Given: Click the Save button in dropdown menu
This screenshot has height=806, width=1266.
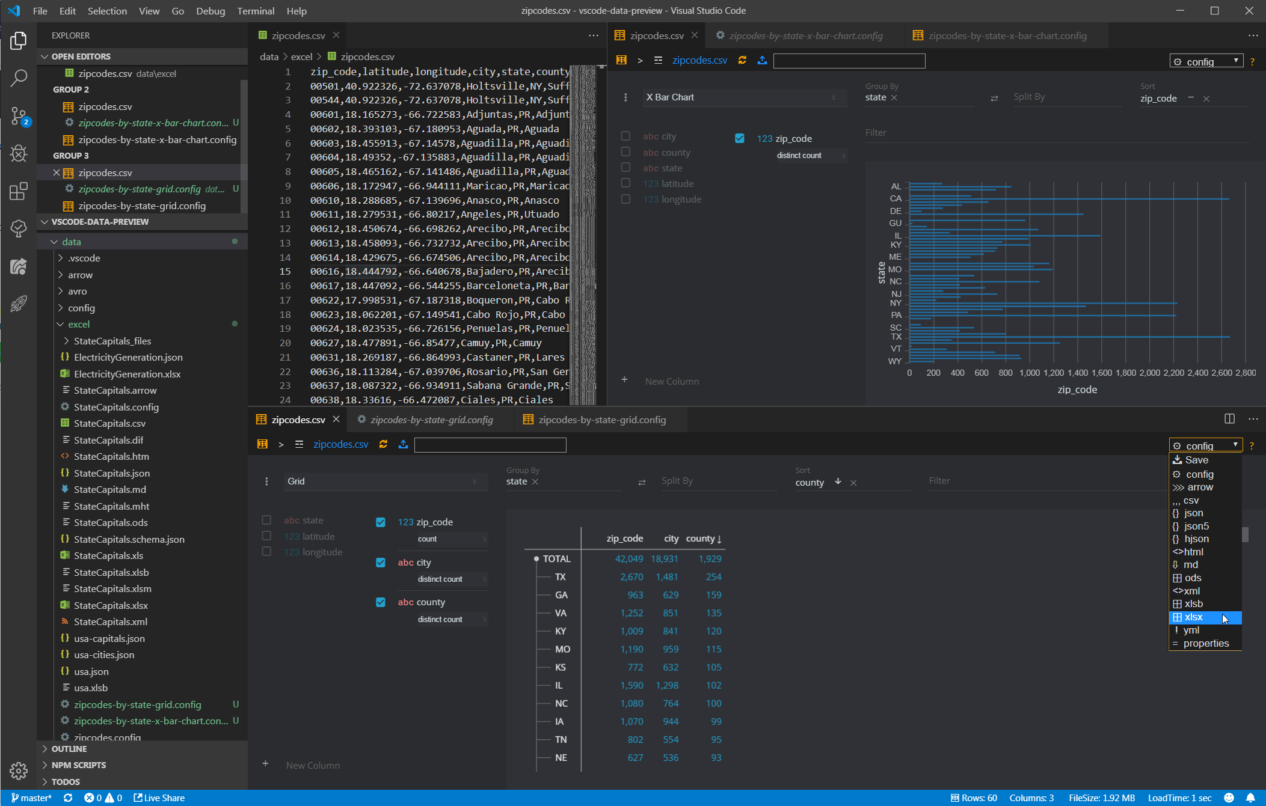Looking at the screenshot, I should pos(1196,460).
